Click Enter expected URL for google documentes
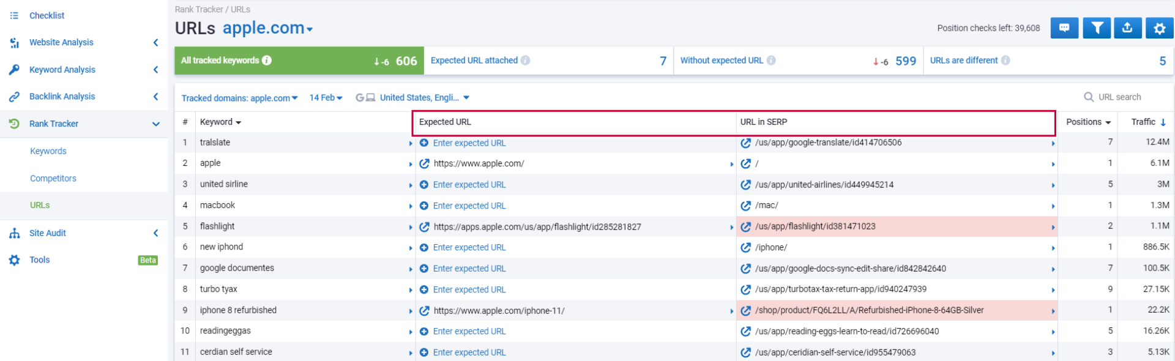Screen dimensions: 1175x361 click(469, 269)
